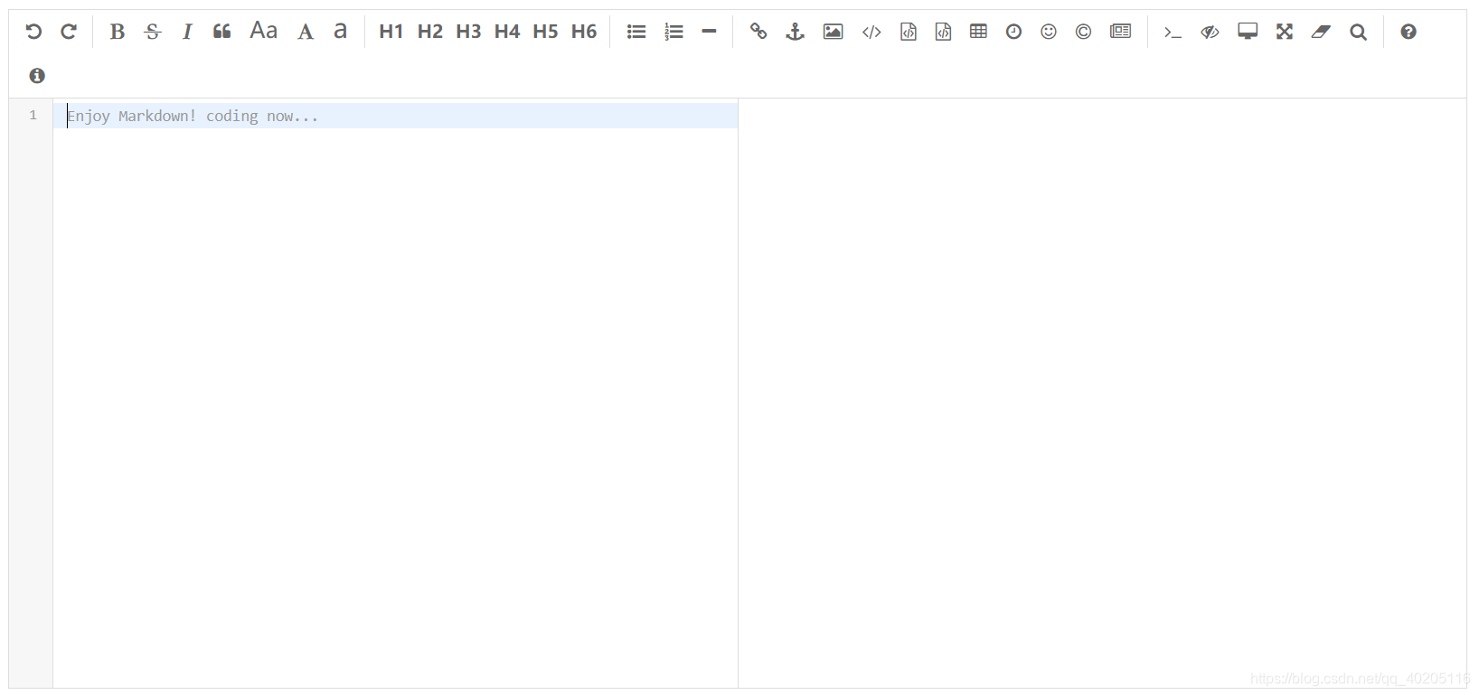
Task: Redo the last edit
Action: 69,32
